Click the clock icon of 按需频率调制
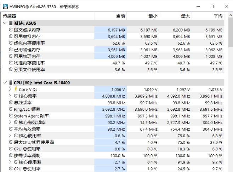Viewport: 233px width, 172px height. [11, 155]
